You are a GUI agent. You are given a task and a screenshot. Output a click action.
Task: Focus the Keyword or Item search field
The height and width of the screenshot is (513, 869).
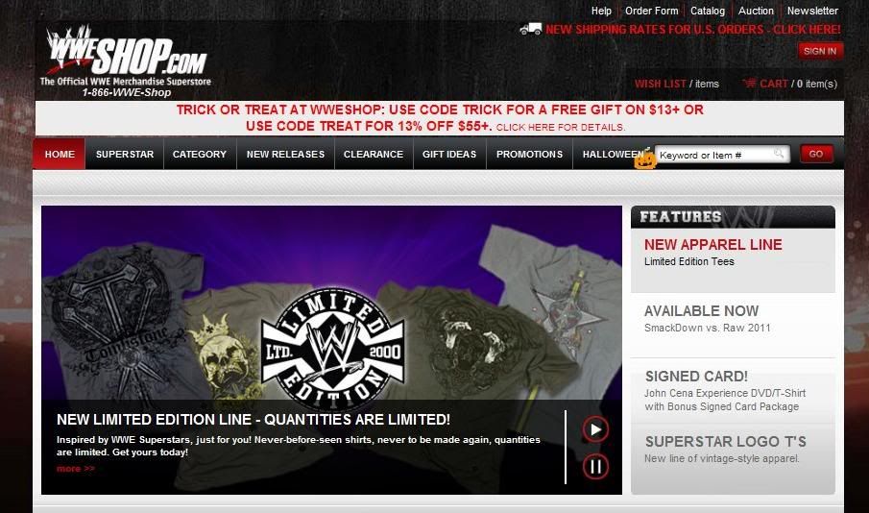715,155
